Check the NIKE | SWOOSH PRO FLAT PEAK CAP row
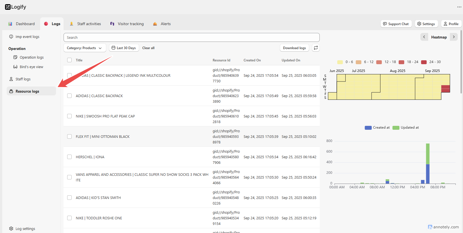This screenshot has height=233, width=463. point(69,116)
